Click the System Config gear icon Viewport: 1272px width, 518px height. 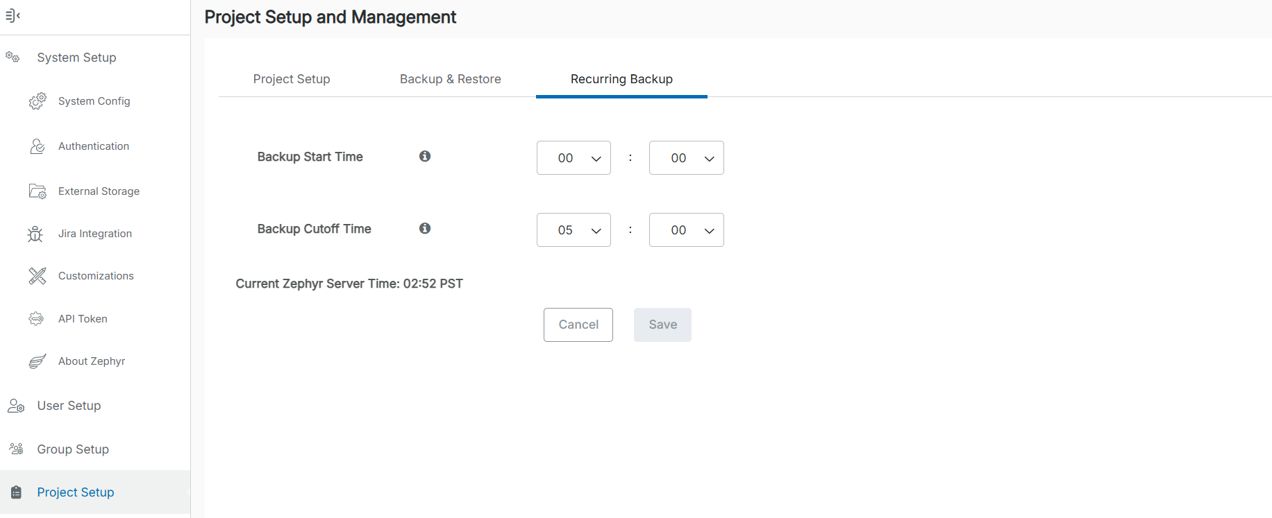tap(37, 101)
